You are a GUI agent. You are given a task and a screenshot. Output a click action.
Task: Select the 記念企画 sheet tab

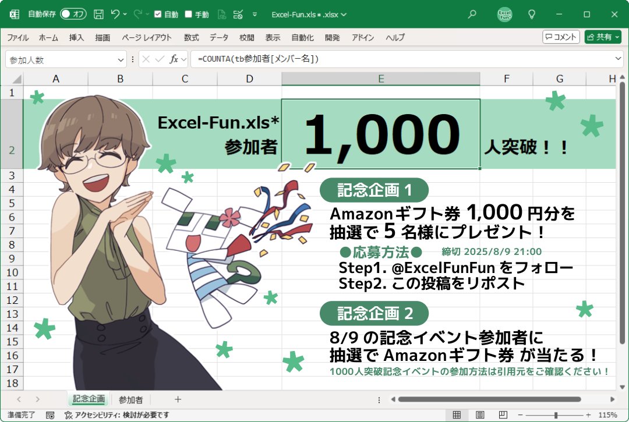pos(89,399)
